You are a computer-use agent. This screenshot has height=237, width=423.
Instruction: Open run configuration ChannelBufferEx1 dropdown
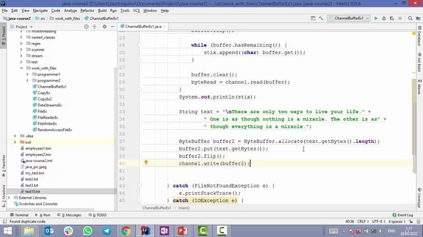[x=349, y=18]
